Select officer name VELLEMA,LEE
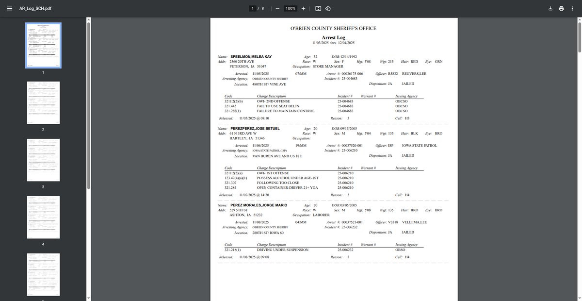The height and width of the screenshot is (301, 582). 415,222
